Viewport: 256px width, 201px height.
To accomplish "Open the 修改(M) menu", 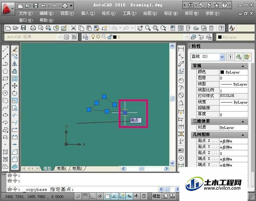I will click(x=191, y=13).
